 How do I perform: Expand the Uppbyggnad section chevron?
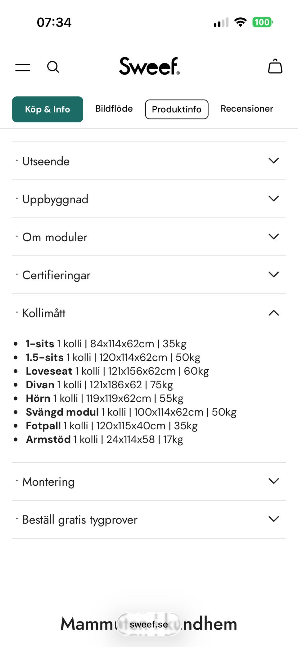pyautogui.click(x=273, y=199)
